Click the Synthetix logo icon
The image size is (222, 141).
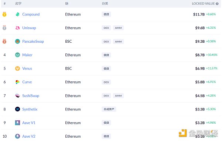[x=17, y=109]
